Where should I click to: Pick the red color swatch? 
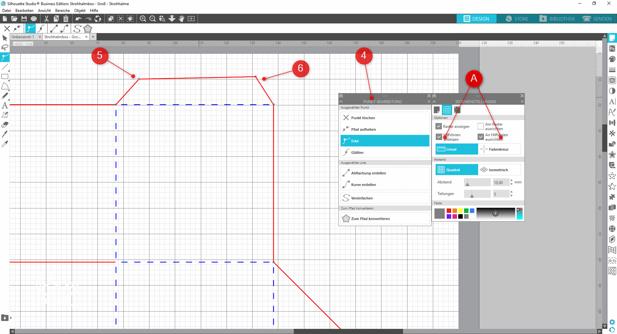(449, 211)
